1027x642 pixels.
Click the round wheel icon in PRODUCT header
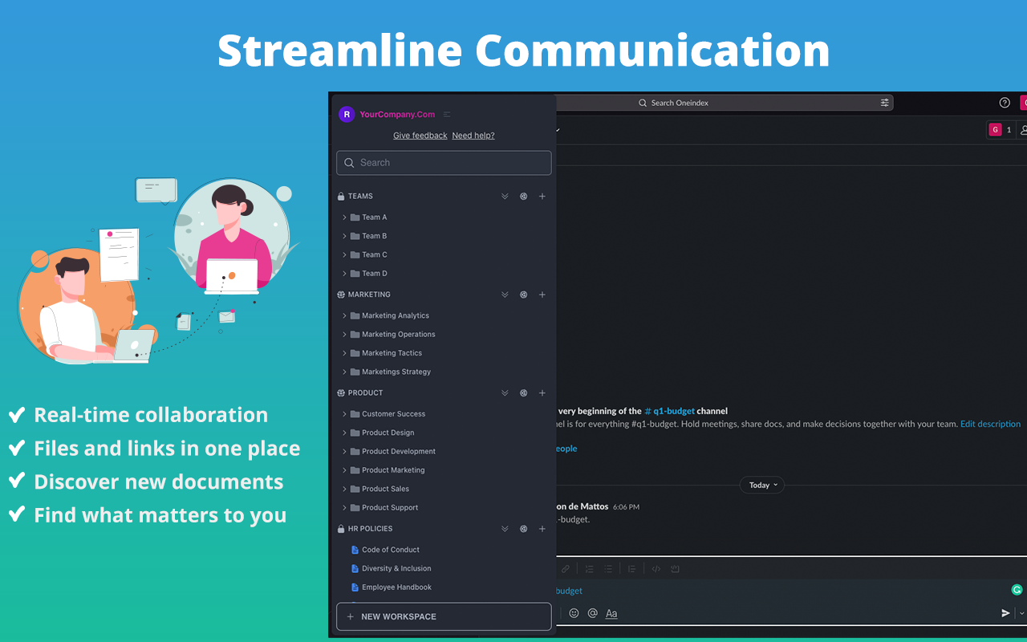coord(524,393)
